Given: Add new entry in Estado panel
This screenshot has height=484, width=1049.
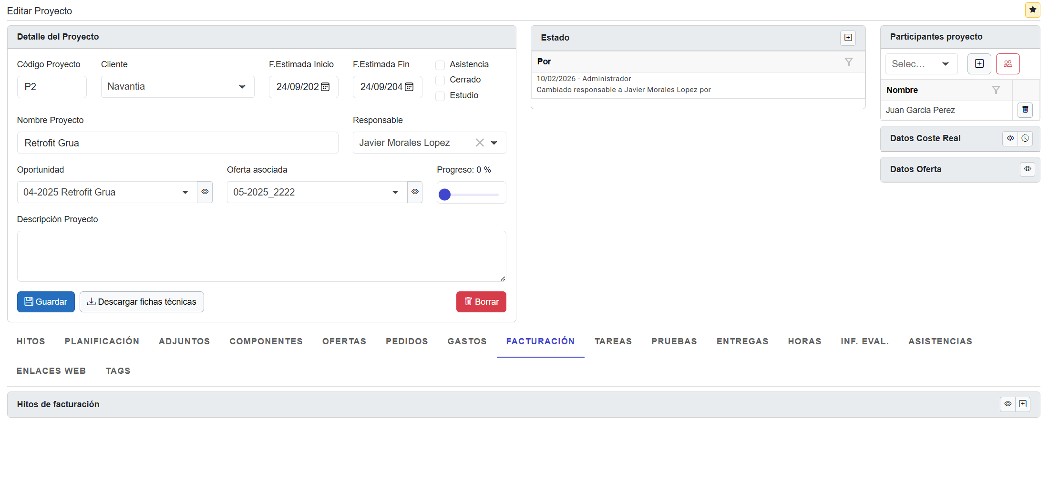Looking at the screenshot, I should click(x=848, y=38).
